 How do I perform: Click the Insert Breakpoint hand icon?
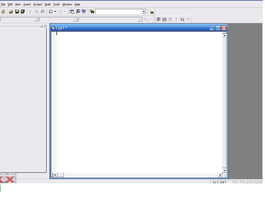pos(188,19)
